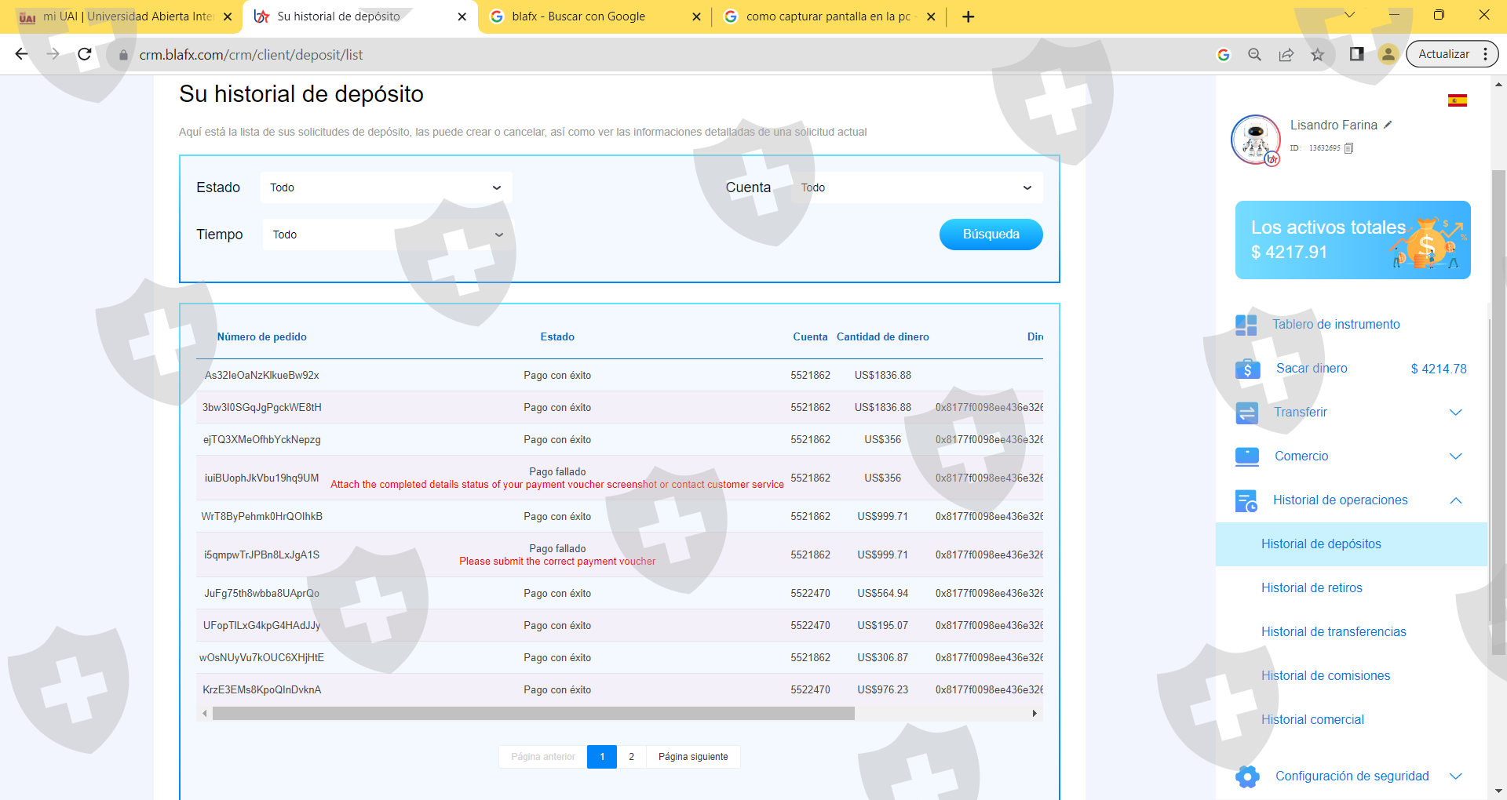Screen dimensions: 1507x800
Task: Open the Chrome side panel icon
Action: pos(1356,54)
